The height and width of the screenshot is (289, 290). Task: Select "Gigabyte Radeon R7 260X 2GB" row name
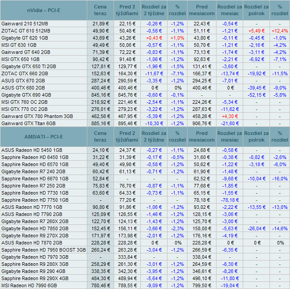point(35,221)
